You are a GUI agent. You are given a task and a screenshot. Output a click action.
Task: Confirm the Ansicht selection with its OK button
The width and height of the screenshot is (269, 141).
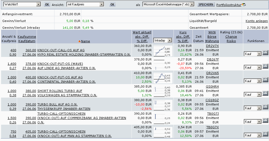112,5
